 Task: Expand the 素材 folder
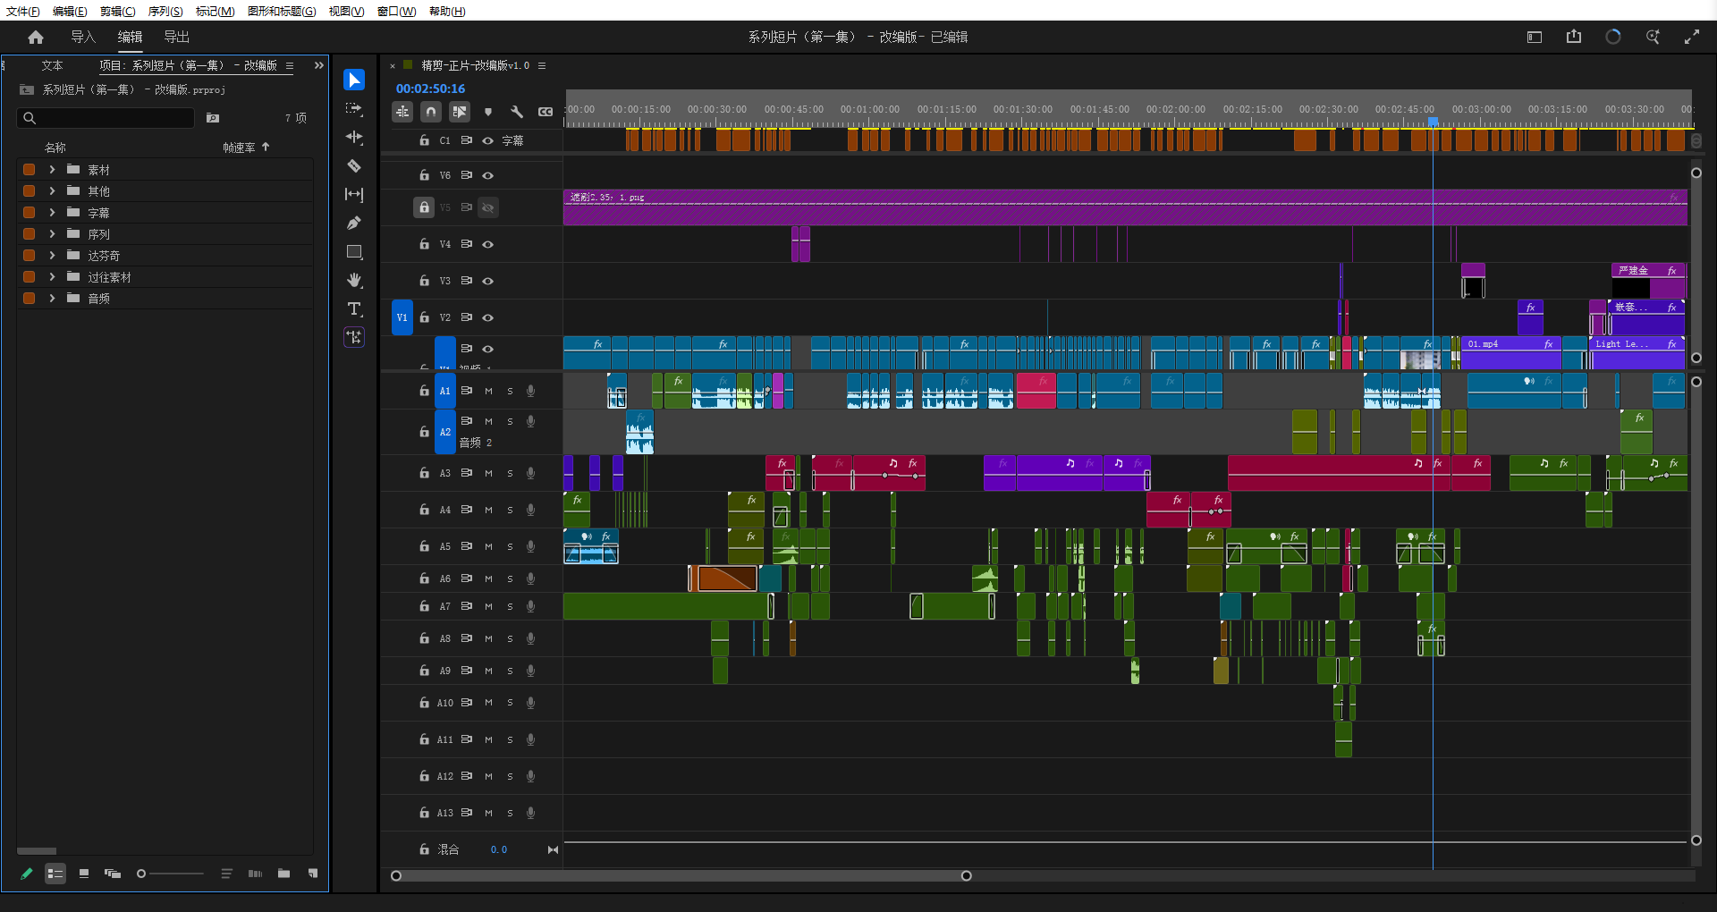(52, 170)
